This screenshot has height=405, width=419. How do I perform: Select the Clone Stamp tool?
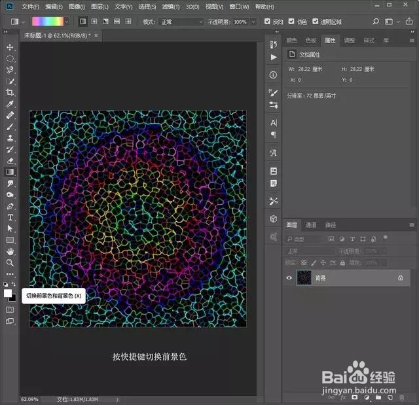click(10, 138)
